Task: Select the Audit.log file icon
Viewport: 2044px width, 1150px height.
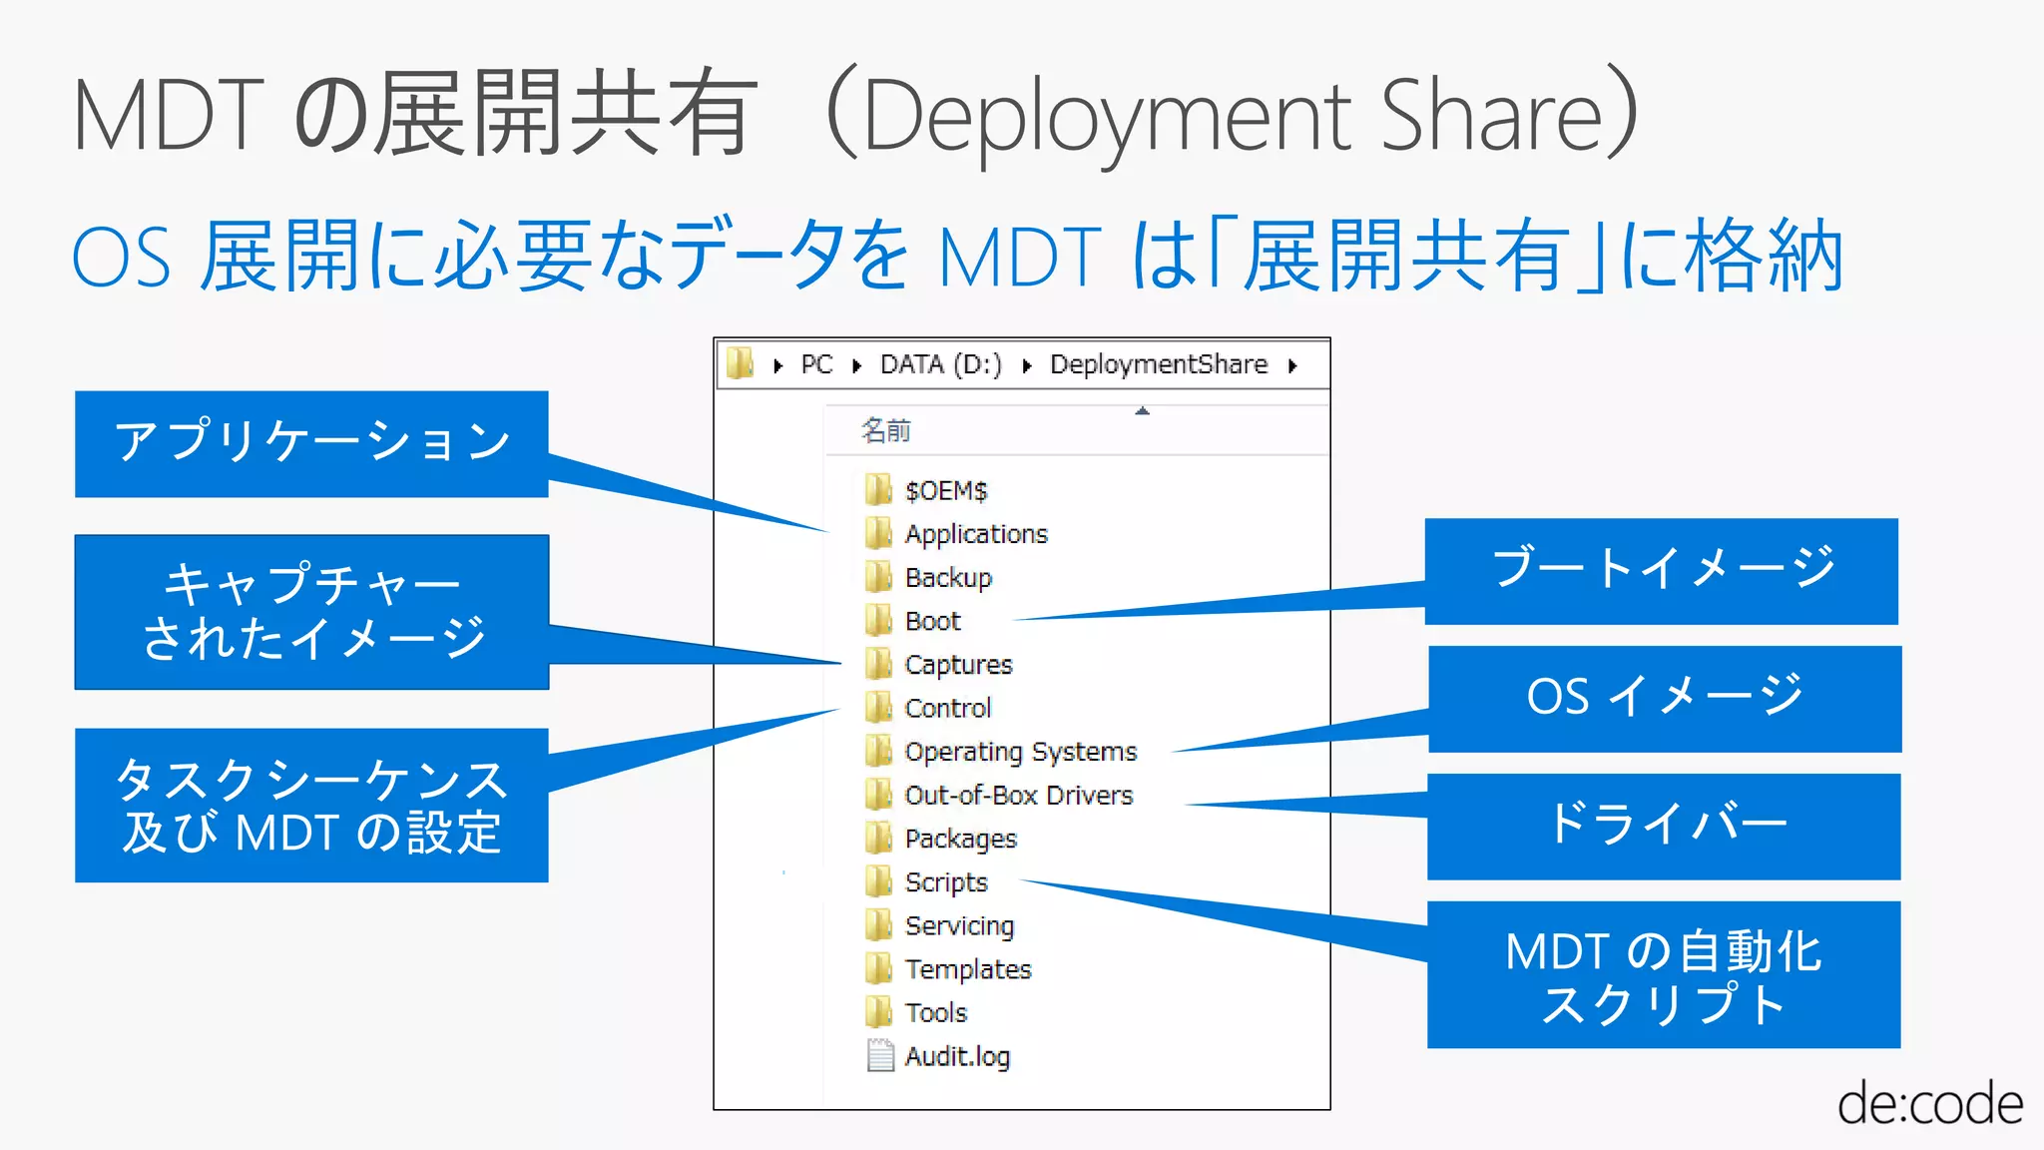Action: [879, 1056]
